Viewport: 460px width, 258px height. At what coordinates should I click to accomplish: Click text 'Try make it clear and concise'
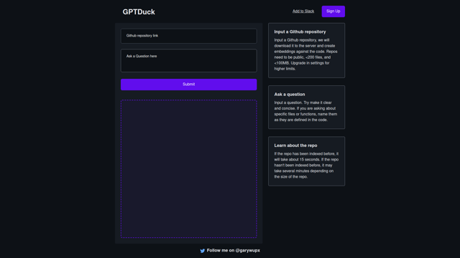click(x=303, y=105)
